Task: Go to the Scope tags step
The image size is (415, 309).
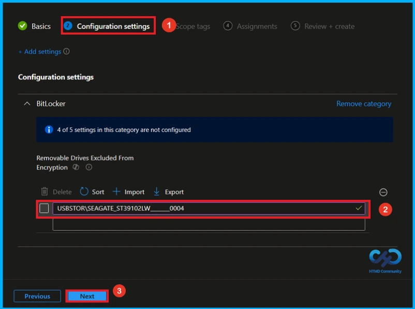Action: [x=192, y=26]
